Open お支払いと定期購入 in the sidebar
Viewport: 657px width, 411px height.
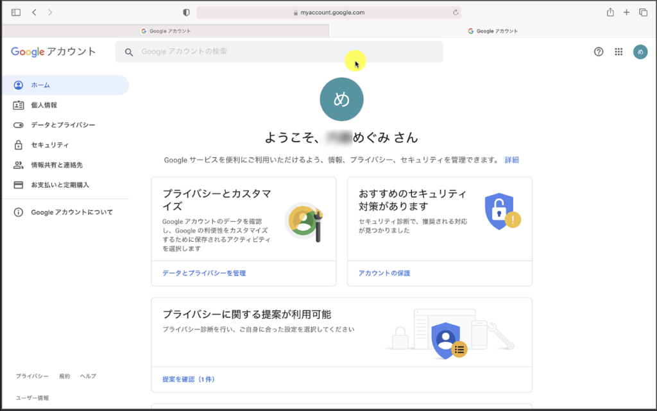(x=65, y=185)
